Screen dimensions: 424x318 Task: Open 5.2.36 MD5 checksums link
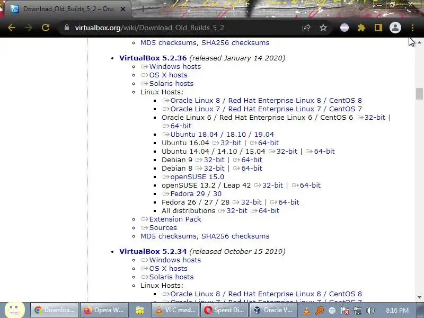click(169, 236)
